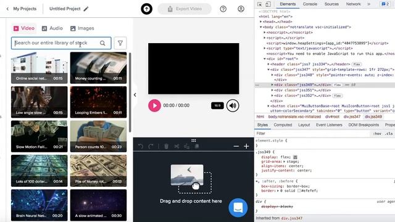This screenshot has height=222, width=395.
Task: Select A slow animated thumbnail
Action: pos(99,205)
